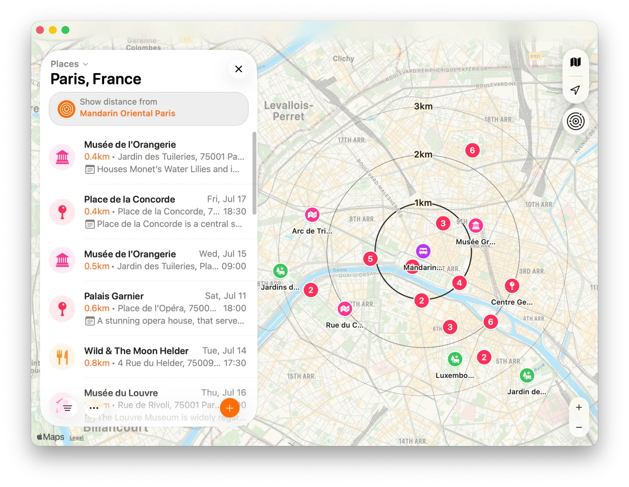Open the filter list button
The width and height of the screenshot is (629, 487).
pyautogui.click(x=67, y=408)
